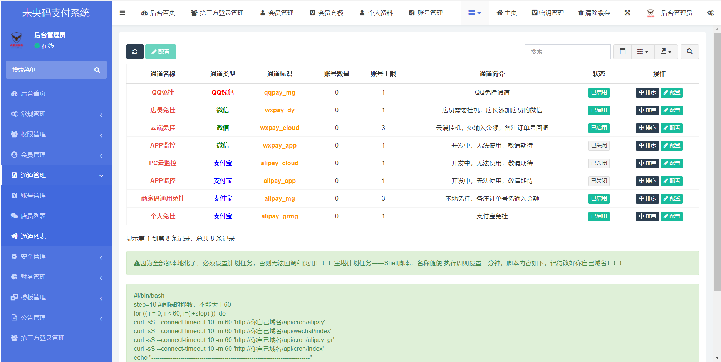Expand the 财务管理 sidebar section
The image size is (721, 362).
click(34, 277)
